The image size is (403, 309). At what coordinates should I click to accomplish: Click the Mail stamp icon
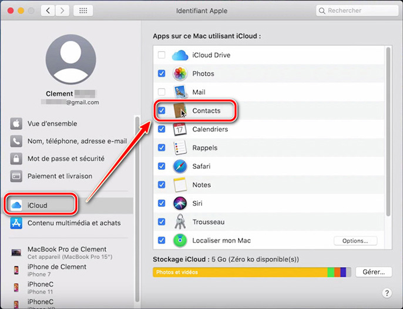click(x=180, y=92)
